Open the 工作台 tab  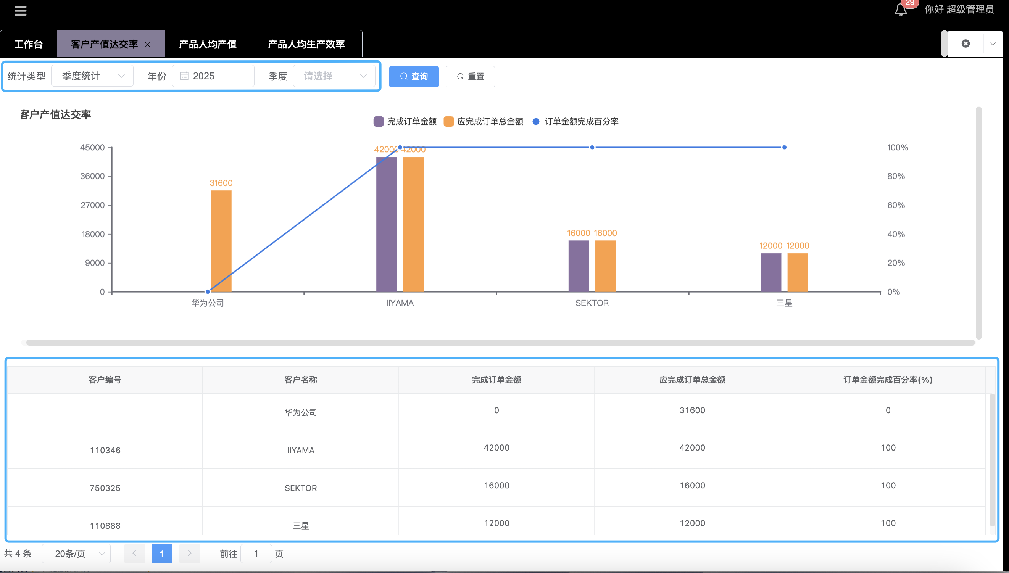click(x=28, y=44)
